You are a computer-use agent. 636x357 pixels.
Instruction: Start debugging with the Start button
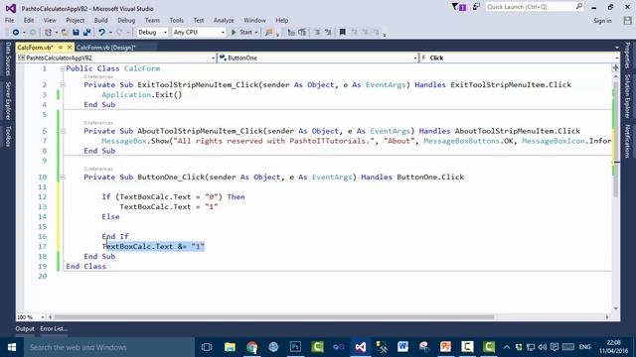point(241,32)
